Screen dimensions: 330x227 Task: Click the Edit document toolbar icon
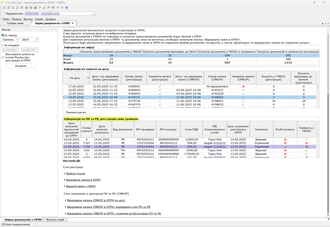pos(8,7)
